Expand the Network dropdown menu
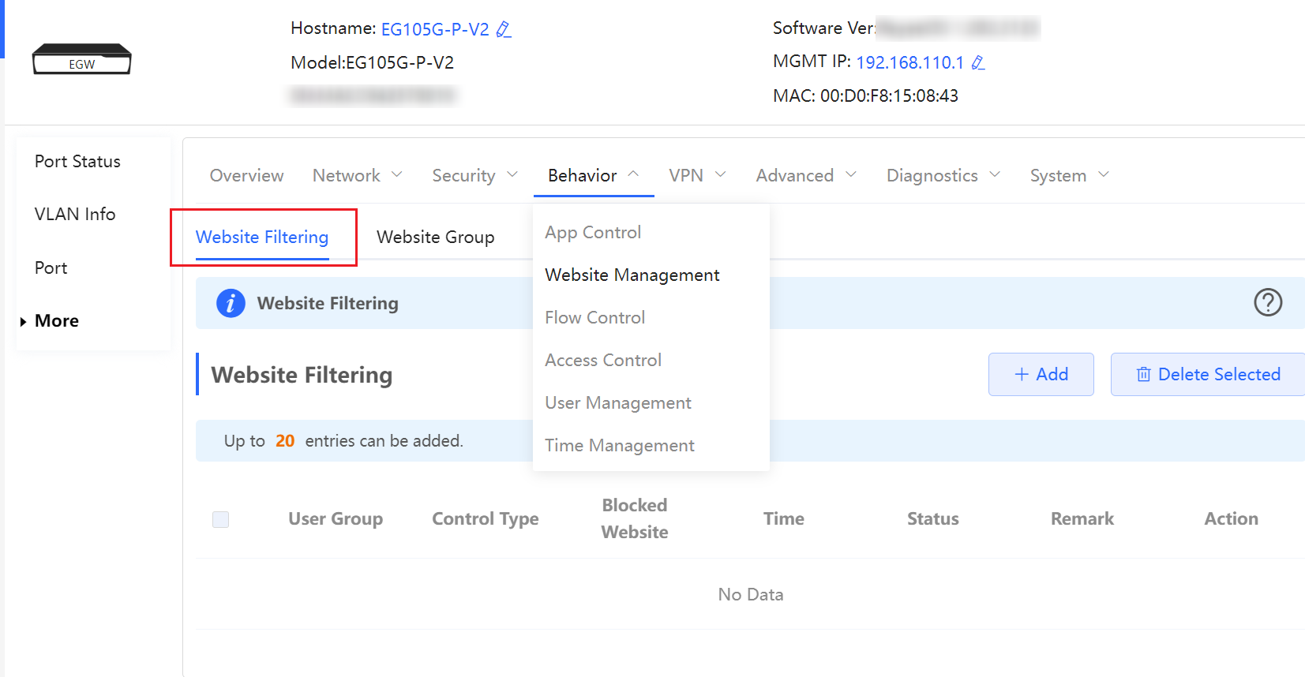The width and height of the screenshot is (1305, 677). coord(357,175)
